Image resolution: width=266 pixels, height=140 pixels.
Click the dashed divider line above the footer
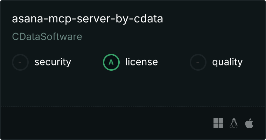[x=133, y=106]
